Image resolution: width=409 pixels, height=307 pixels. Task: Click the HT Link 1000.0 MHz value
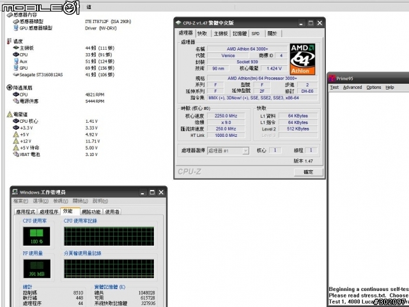click(x=226, y=135)
